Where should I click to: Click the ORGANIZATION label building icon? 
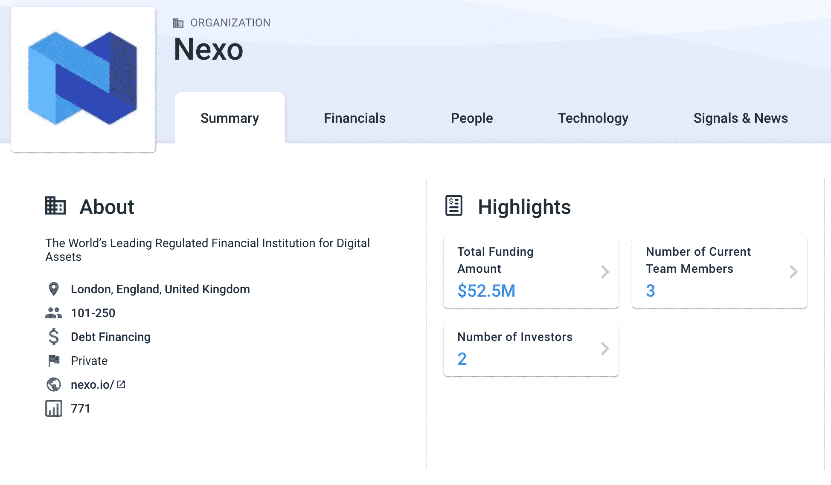point(179,22)
